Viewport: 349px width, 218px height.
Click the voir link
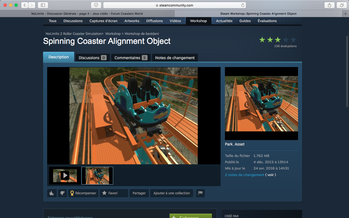(270, 175)
